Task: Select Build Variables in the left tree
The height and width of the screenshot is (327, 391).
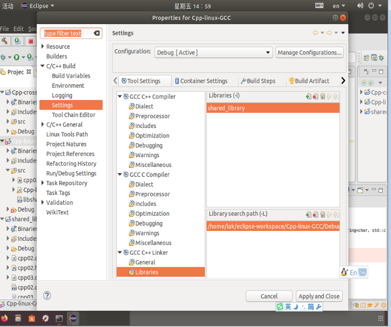Action: tap(71, 75)
